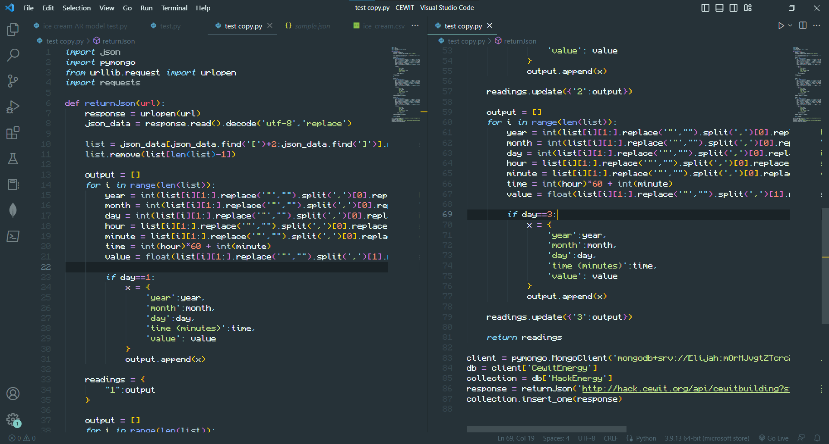Open the Testing flask view
The height and width of the screenshot is (444, 829).
click(x=13, y=159)
